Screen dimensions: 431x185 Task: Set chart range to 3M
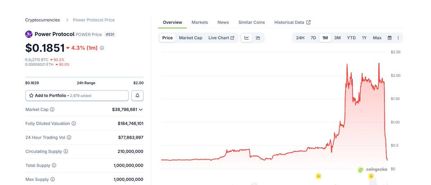[337, 38]
